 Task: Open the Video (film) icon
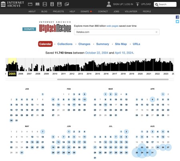tap(45, 4)
